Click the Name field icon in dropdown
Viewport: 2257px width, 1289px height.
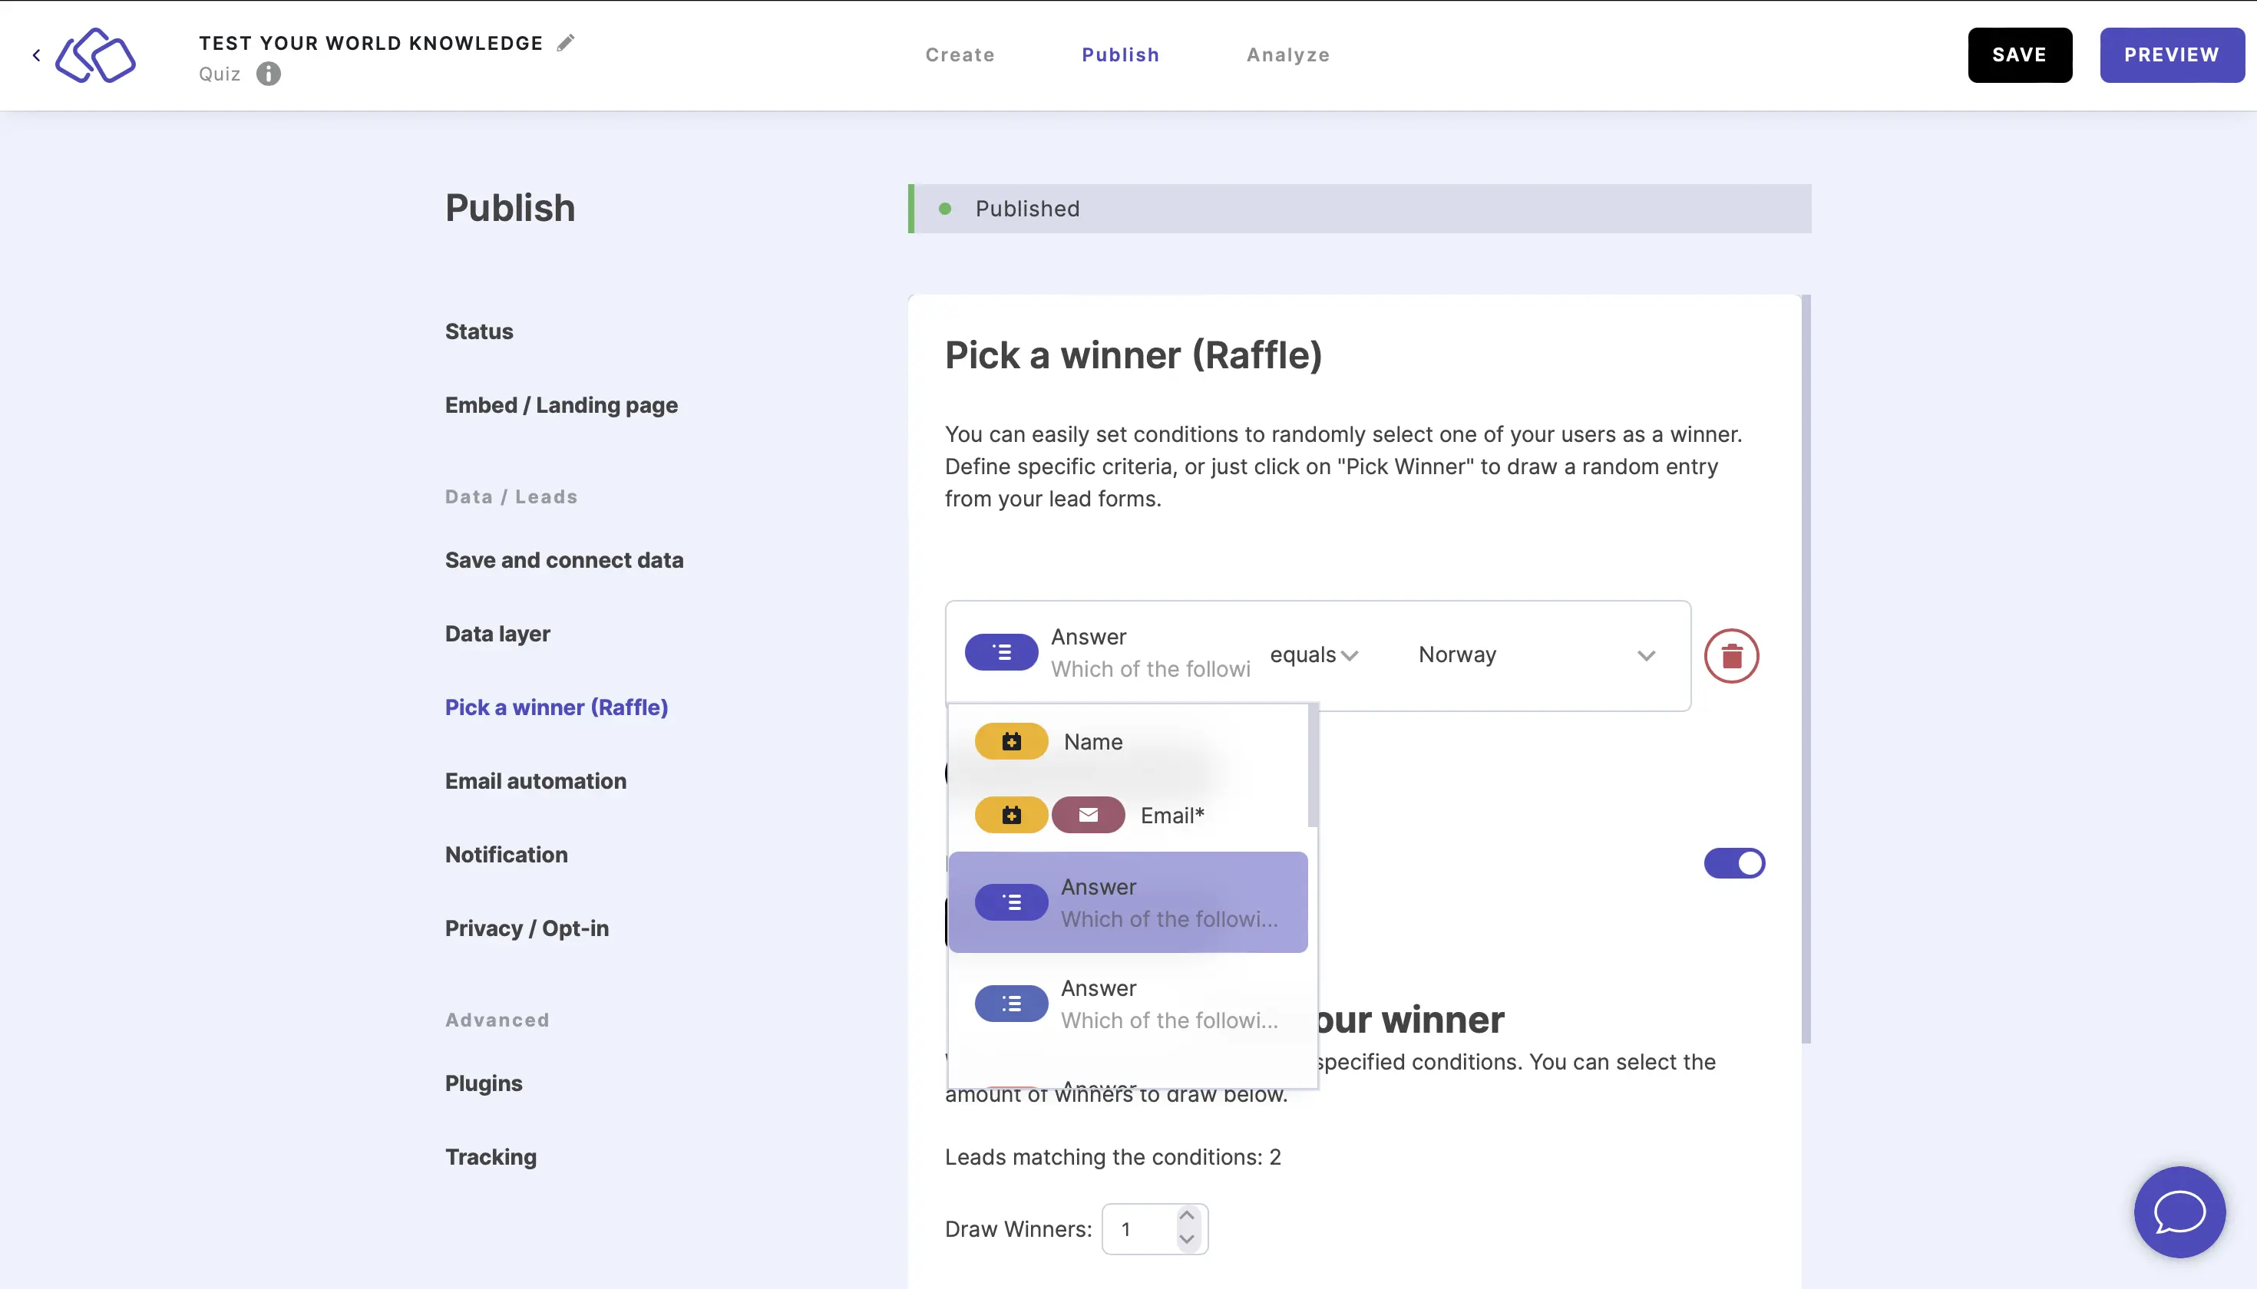click(1011, 740)
